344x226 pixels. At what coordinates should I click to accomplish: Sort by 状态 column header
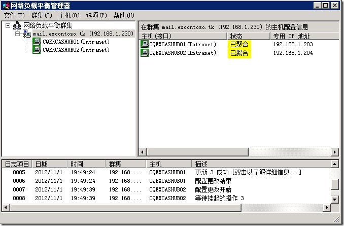[x=248, y=36]
